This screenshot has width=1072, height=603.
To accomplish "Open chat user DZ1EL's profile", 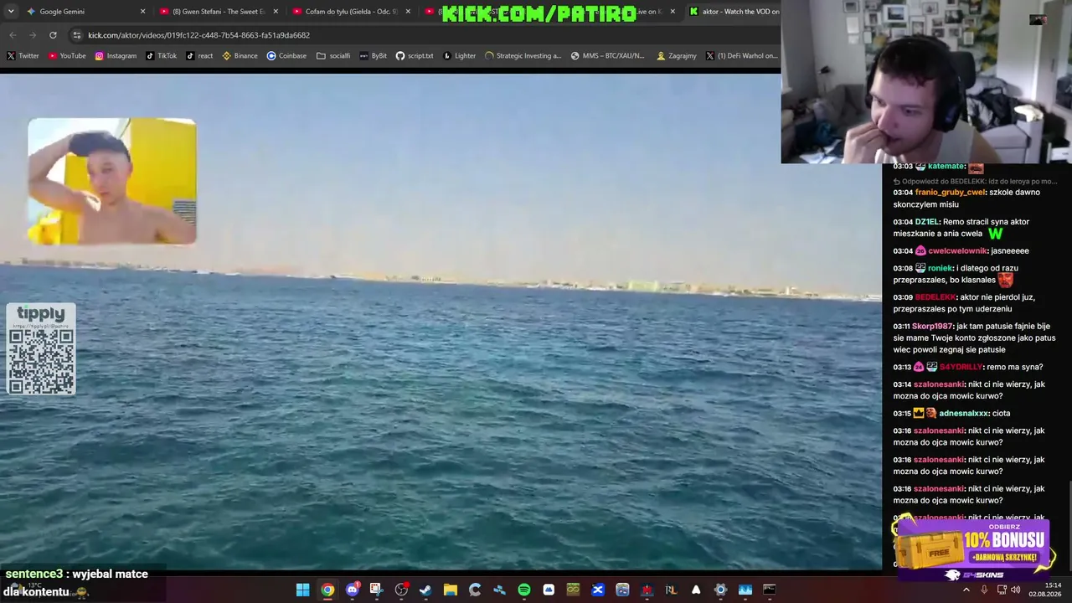I will (x=926, y=222).
